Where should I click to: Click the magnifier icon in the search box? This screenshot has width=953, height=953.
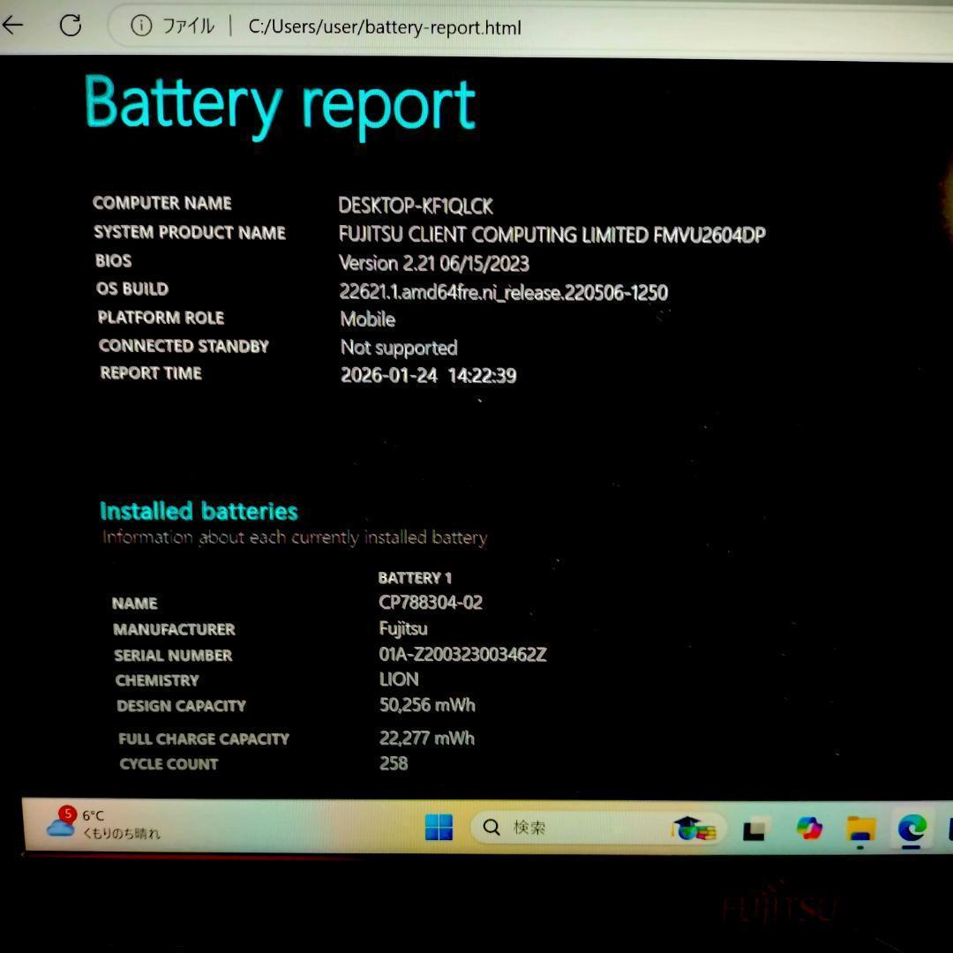click(492, 828)
